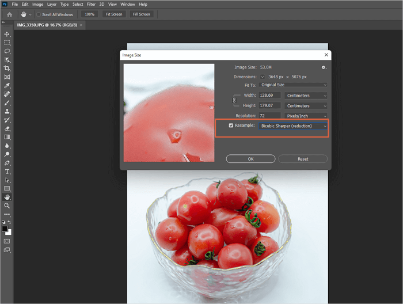Expand the Resolution units Pixels/Inch dropdown

point(306,116)
